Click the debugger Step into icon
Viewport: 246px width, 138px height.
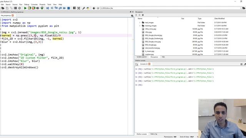(56, 8)
